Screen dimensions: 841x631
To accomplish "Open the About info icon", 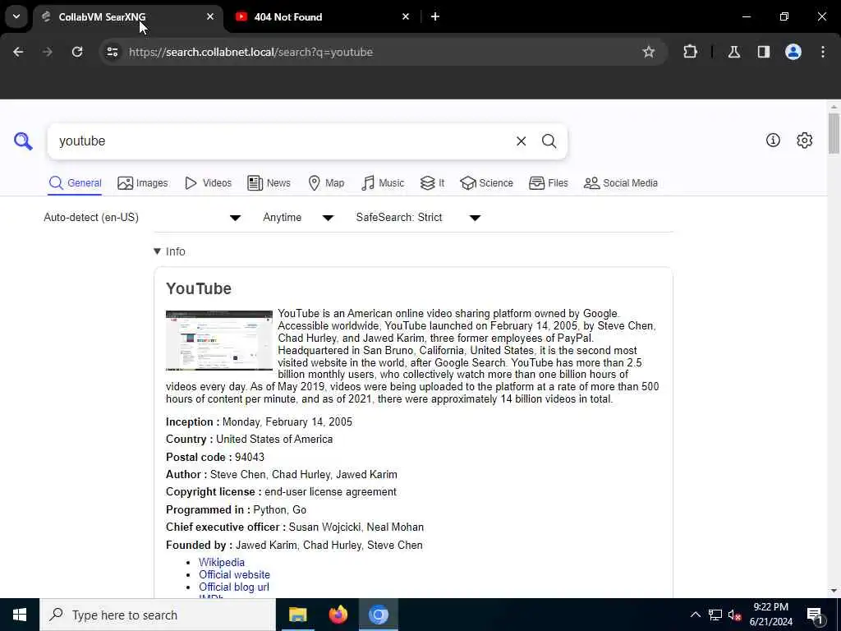I will click(773, 140).
